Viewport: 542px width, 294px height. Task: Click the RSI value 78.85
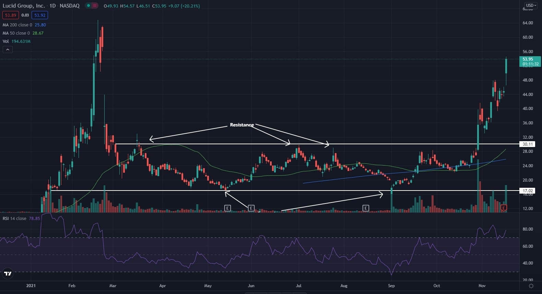click(34, 219)
